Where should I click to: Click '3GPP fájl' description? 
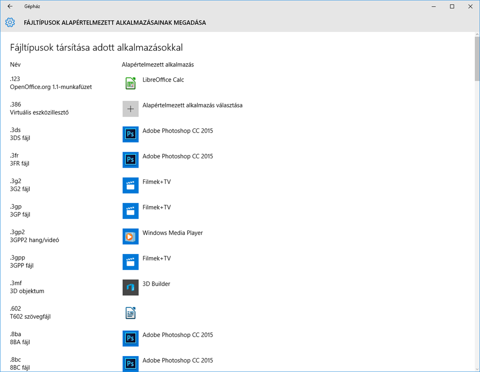(x=22, y=266)
